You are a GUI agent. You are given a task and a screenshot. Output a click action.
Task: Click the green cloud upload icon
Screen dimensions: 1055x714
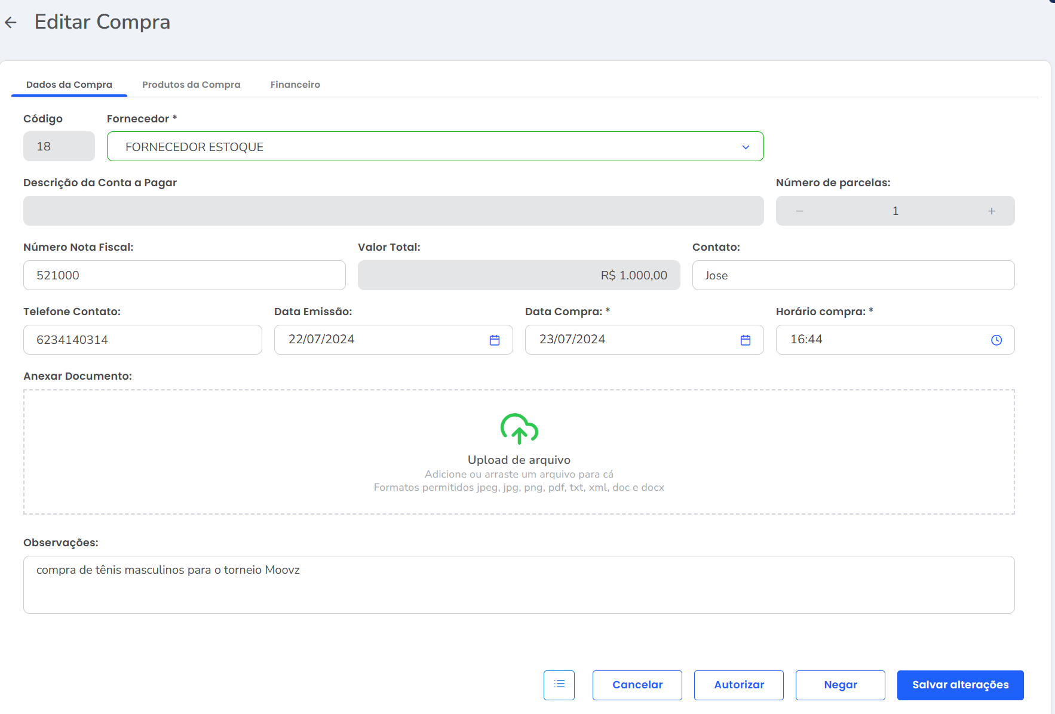click(x=519, y=429)
